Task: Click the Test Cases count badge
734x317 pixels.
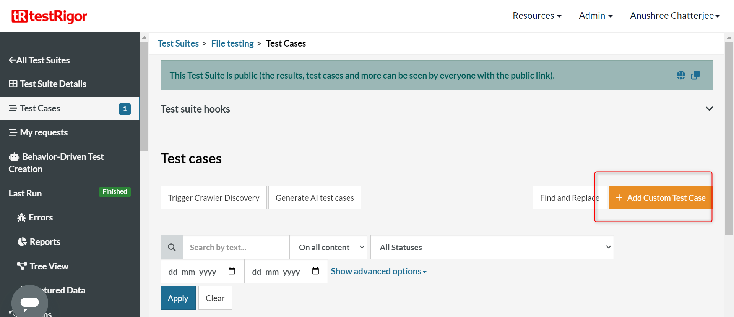Action: pos(125,109)
